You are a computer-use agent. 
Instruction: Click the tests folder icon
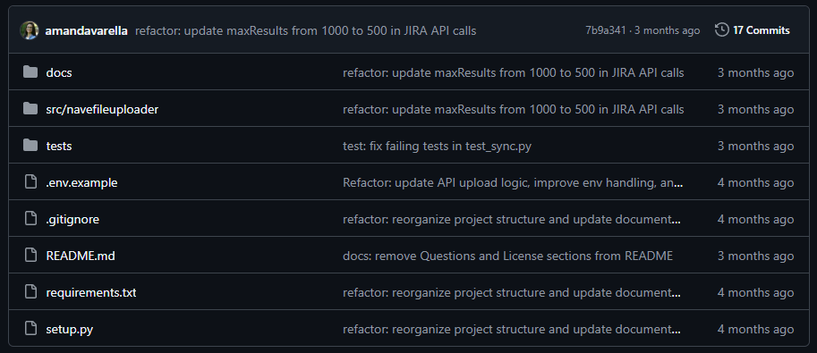click(30, 146)
